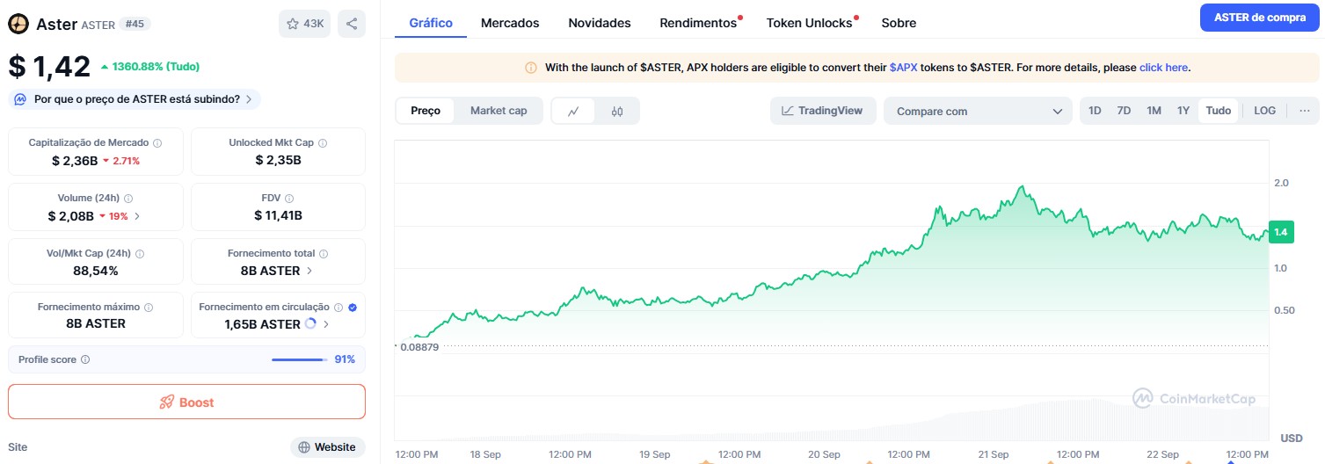
Task: Open the Compare com dropdown
Action: [x=978, y=111]
